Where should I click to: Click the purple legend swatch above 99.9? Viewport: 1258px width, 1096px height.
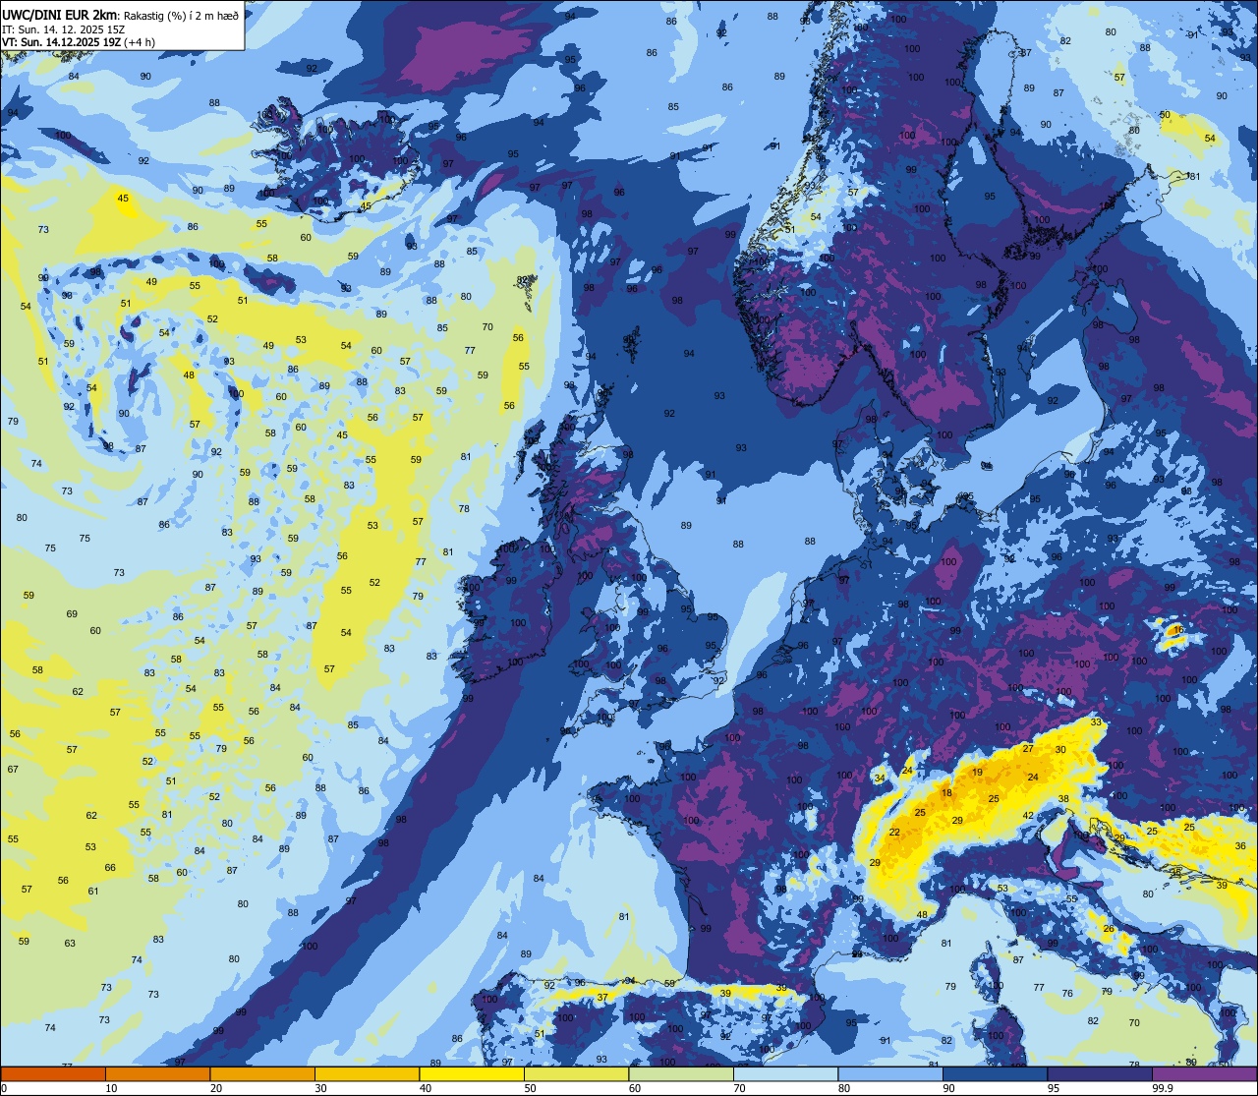click(x=1204, y=1073)
